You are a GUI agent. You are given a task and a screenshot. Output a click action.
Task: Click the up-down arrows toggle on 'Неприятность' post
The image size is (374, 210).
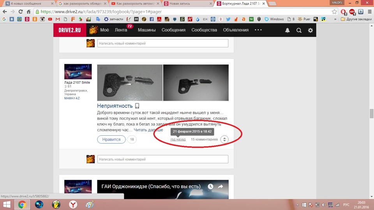[224, 139]
